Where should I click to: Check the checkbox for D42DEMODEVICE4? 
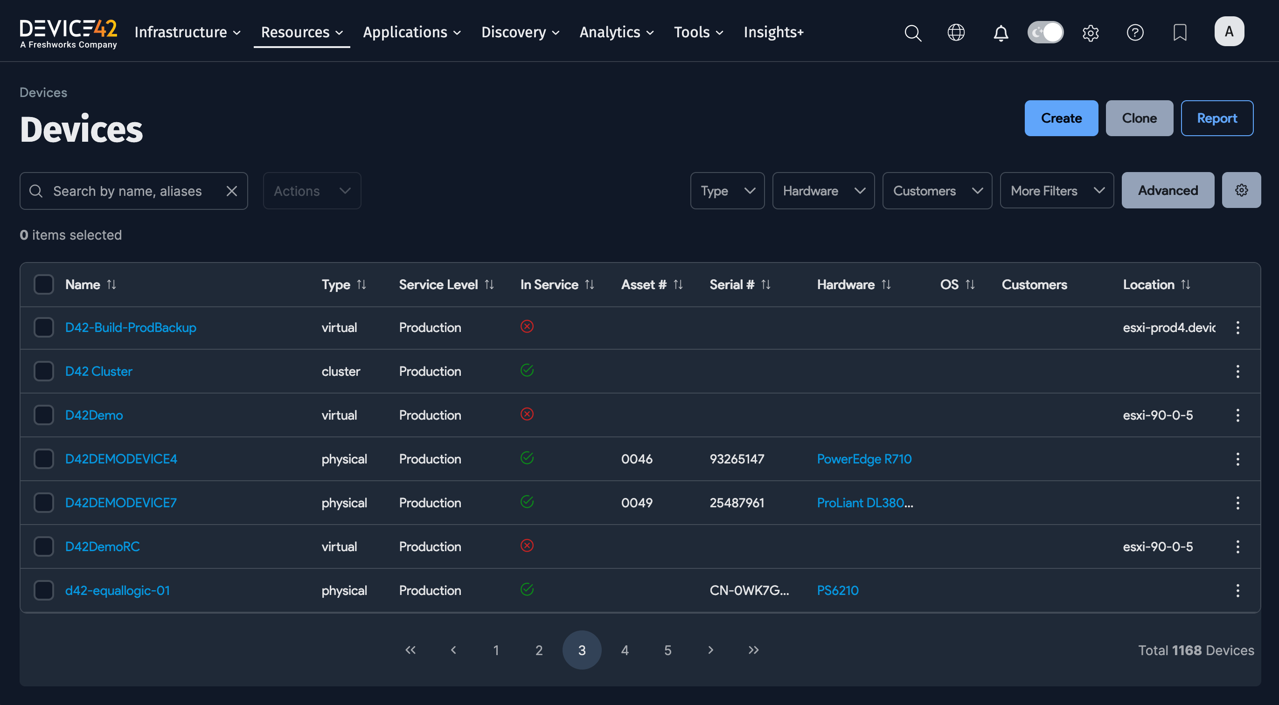(44, 459)
